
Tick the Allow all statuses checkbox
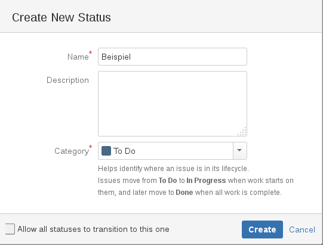(10, 229)
